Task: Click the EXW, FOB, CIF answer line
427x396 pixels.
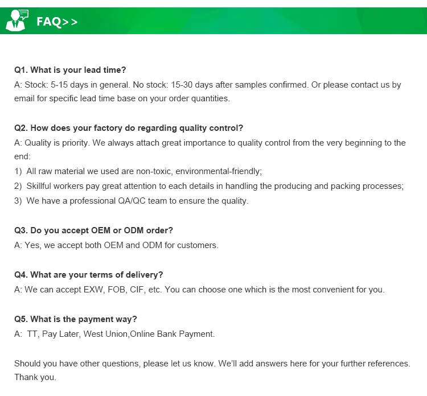Action: pos(199,290)
